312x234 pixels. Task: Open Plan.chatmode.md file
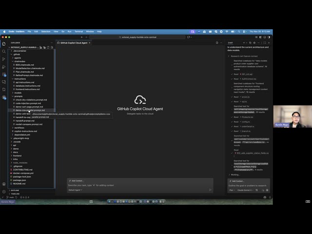tap(25, 72)
